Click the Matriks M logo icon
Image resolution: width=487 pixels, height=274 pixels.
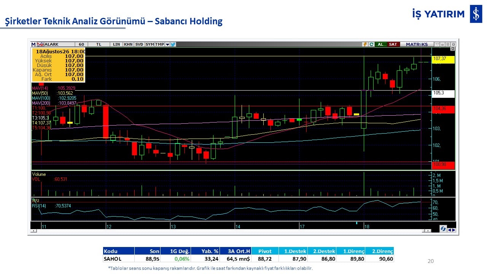pos(33,45)
